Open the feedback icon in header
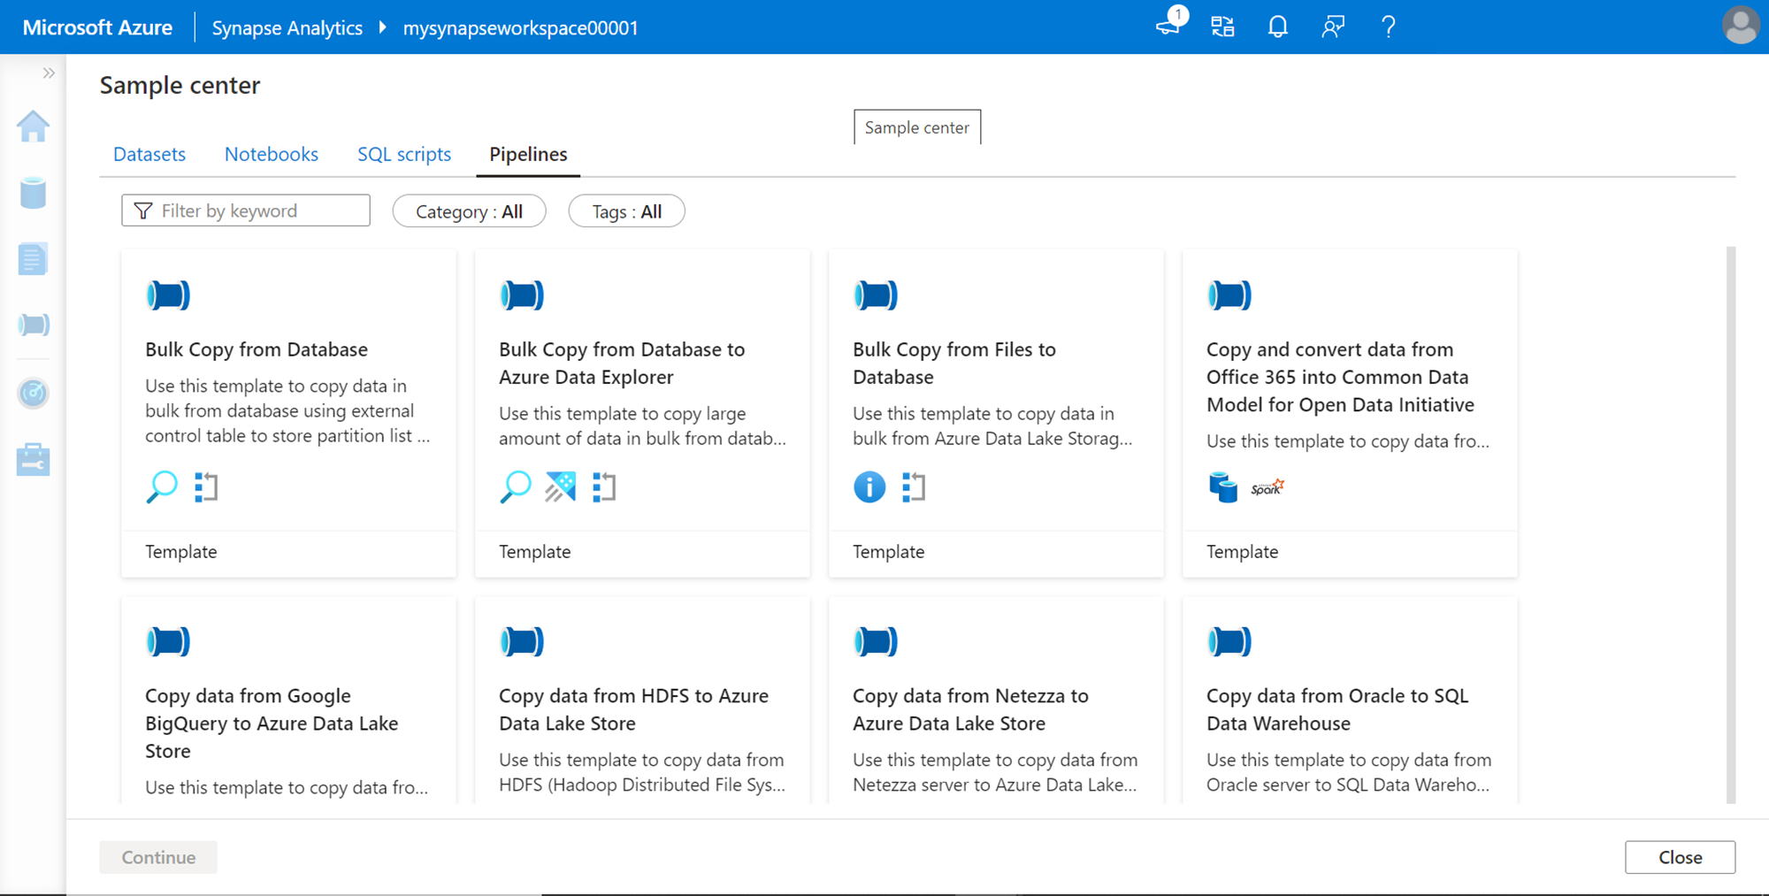1769x896 pixels. tap(1332, 27)
